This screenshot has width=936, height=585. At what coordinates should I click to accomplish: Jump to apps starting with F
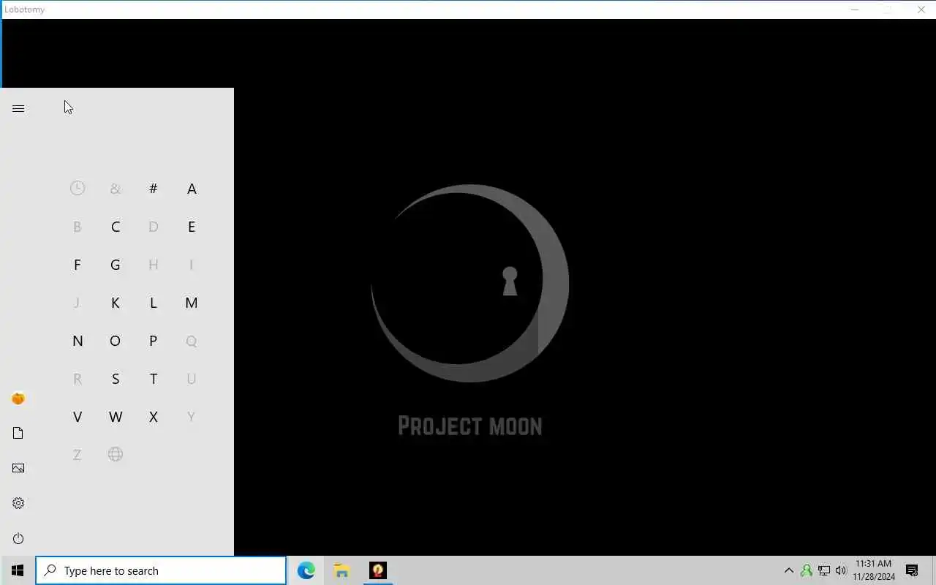coord(78,265)
